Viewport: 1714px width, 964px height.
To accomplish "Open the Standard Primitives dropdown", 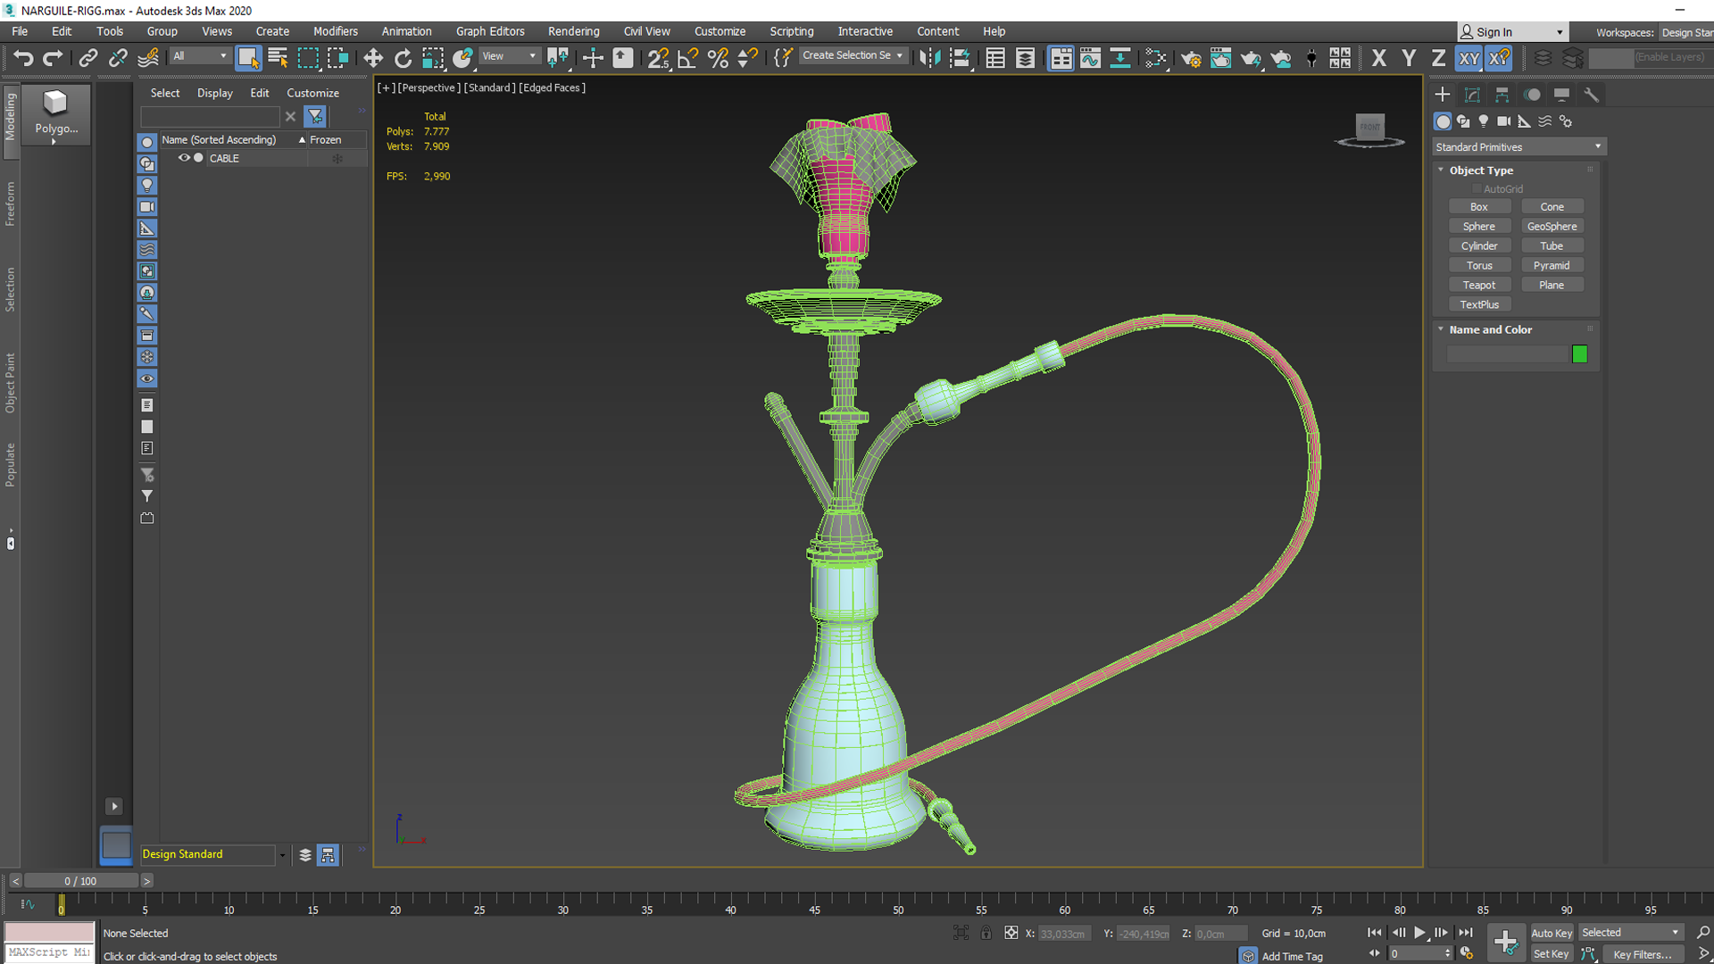I will coord(1518,146).
